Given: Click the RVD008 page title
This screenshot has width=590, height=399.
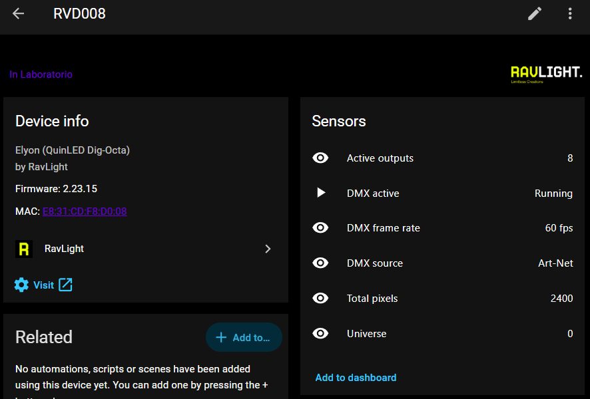Looking at the screenshot, I should pyautogui.click(x=79, y=14).
